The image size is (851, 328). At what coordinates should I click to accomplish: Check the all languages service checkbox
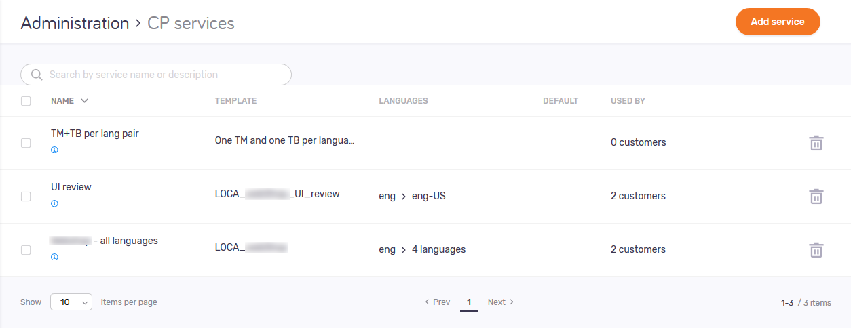[x=26, y=250]
